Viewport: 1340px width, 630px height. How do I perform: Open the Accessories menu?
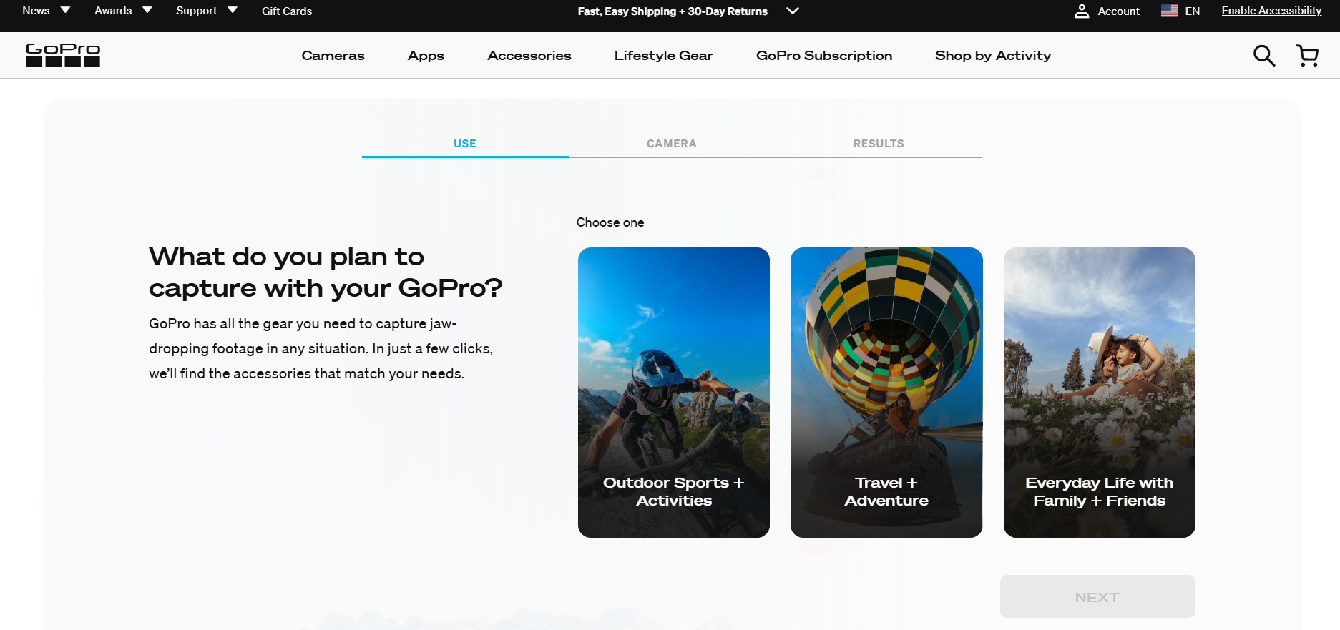pos(529,56)
